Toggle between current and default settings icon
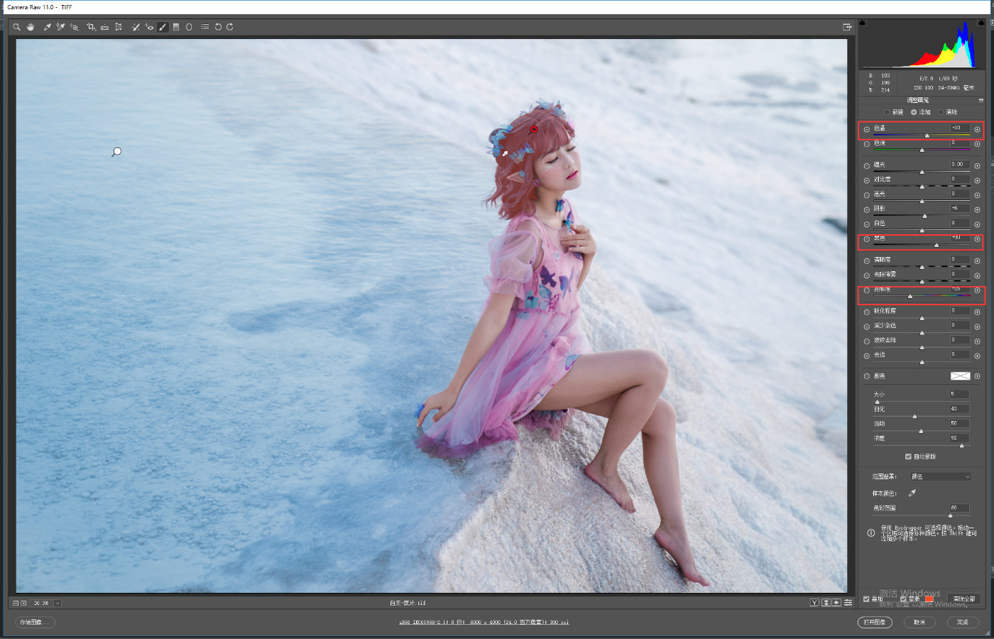The width and height of the screenshot is (994, 639). 848,603
